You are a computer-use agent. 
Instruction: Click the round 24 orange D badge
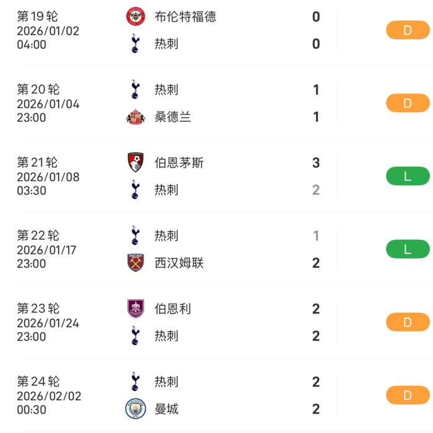tap(407, 395)
